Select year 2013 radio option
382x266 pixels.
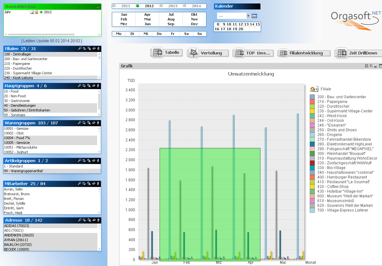pyautogui.click(x=161, y=6)
